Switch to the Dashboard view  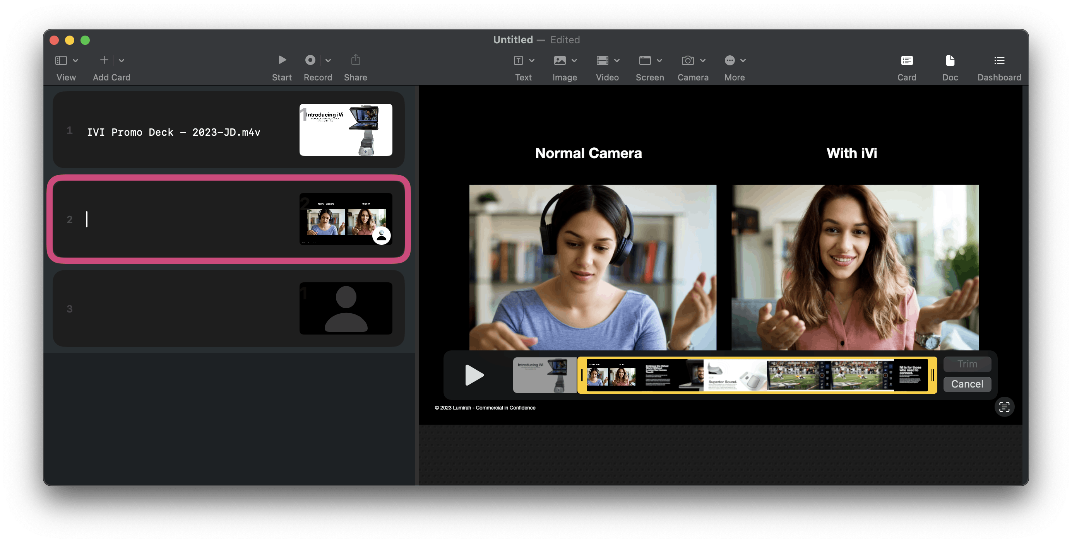(999, 68)
